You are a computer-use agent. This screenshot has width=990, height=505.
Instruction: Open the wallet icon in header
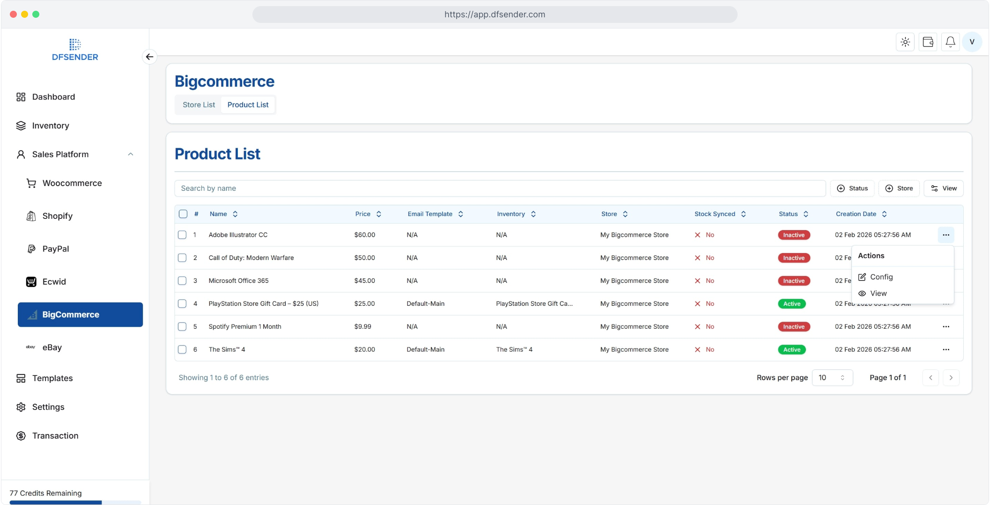click(928, 42)
